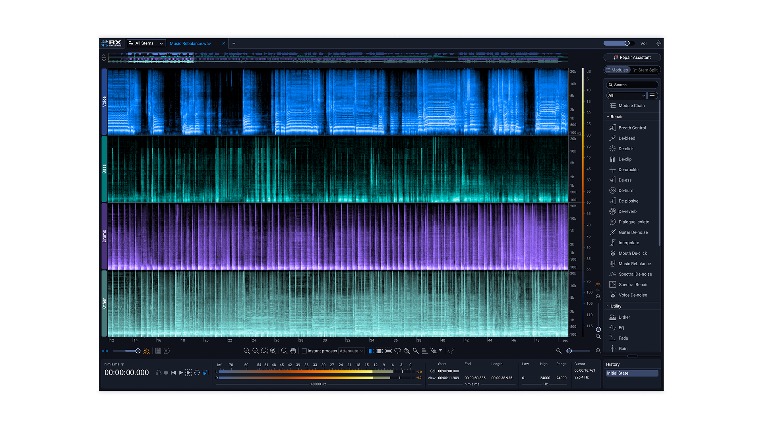Adjust the Vol slider at top right
The width and height of the screenshot is (763, 429).
pyautogui.click(x=627, y=43)
